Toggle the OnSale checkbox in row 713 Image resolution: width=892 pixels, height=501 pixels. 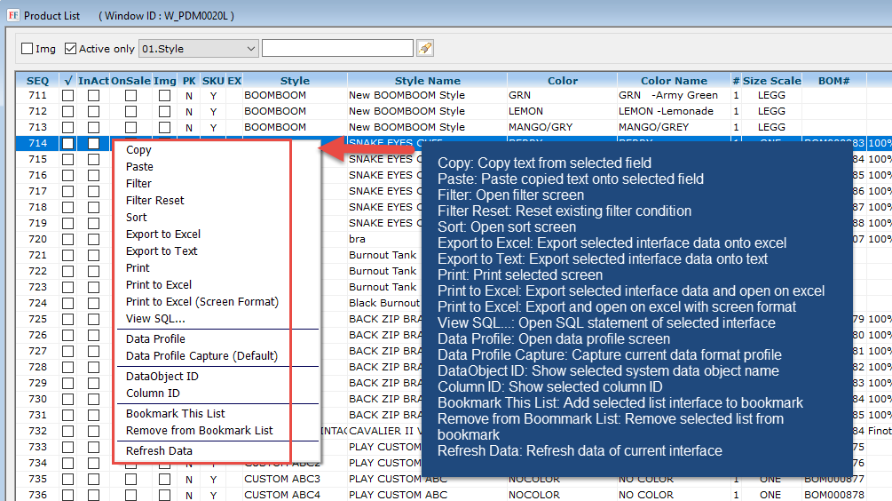click(130, 127)
